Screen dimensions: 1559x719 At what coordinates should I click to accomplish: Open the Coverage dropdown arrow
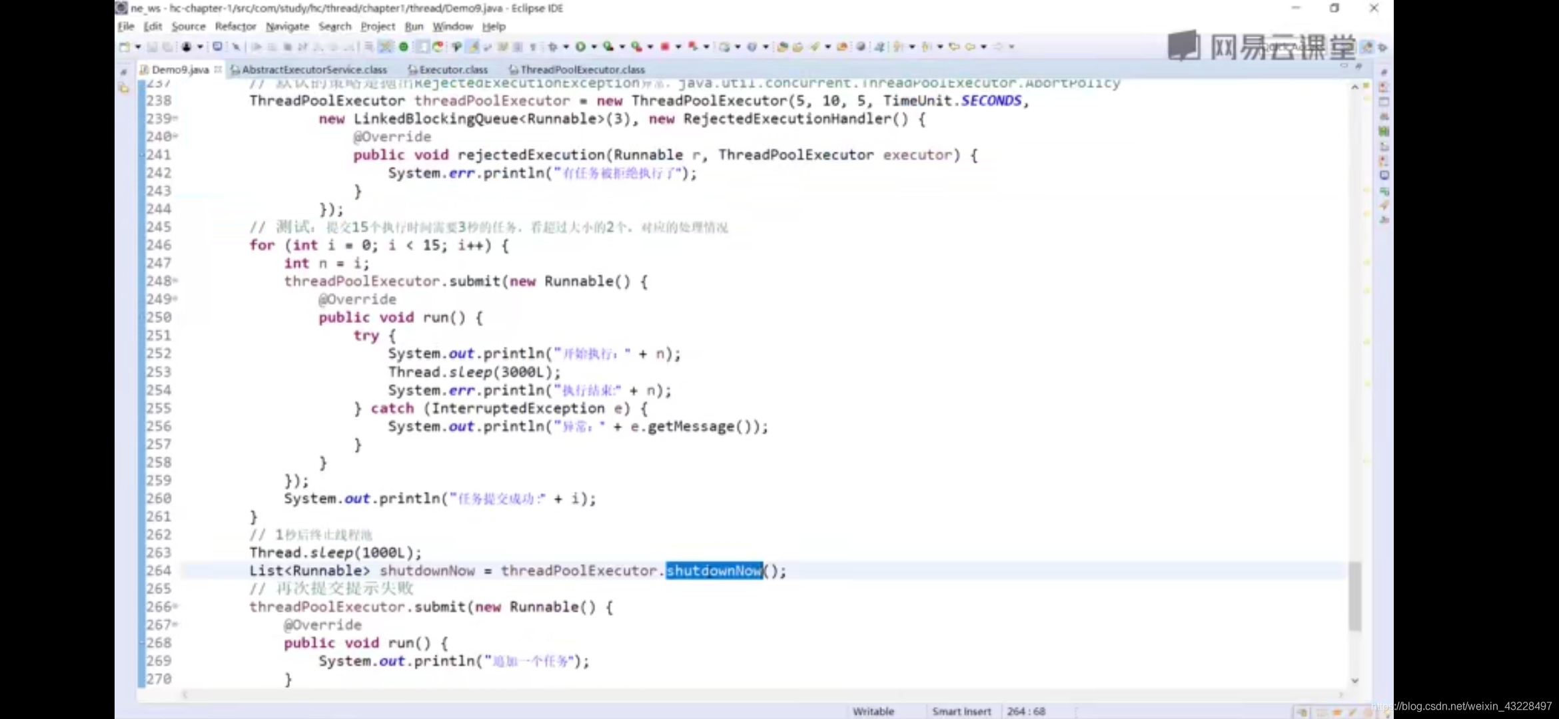pos(622,47)
